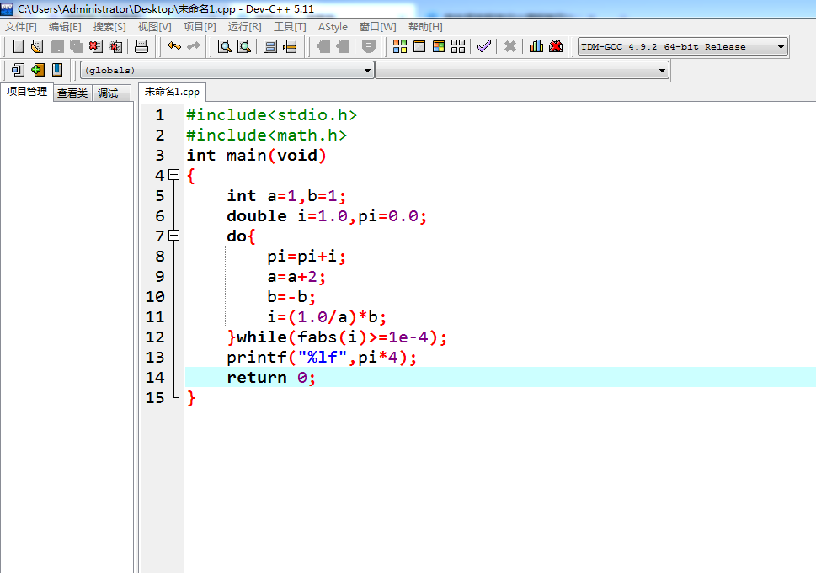
Task: Click the grayed Indent toolbar icon
Action: point(343,46)
